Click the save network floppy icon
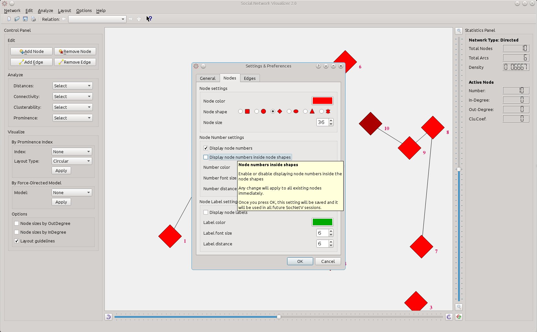537x332 pixels. 25,19
